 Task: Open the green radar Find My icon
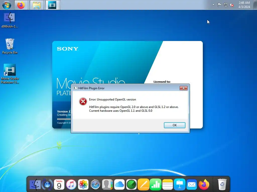click(131, 185)
